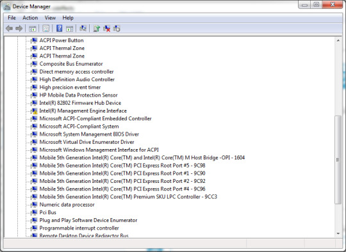Screen dimensions: 346x252
Task: Select PCI Express Root Port #2 - 9C92
Action: [x=122, y=181]
